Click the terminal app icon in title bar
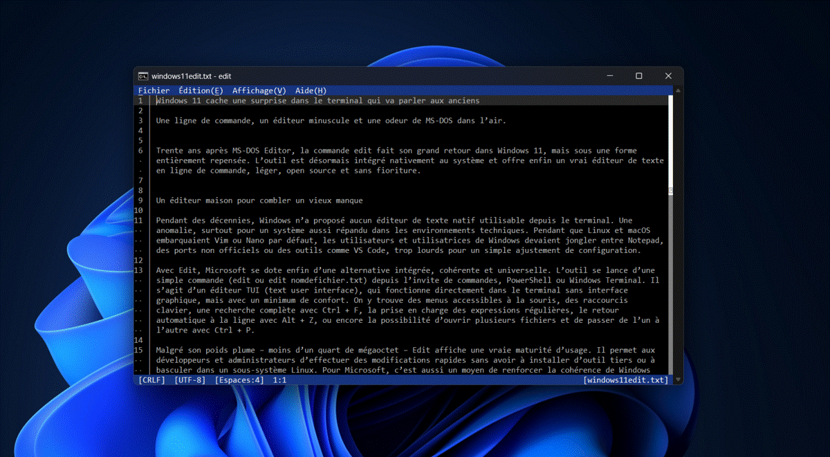This screenshot has width=830, height=457. click(142, 76)
